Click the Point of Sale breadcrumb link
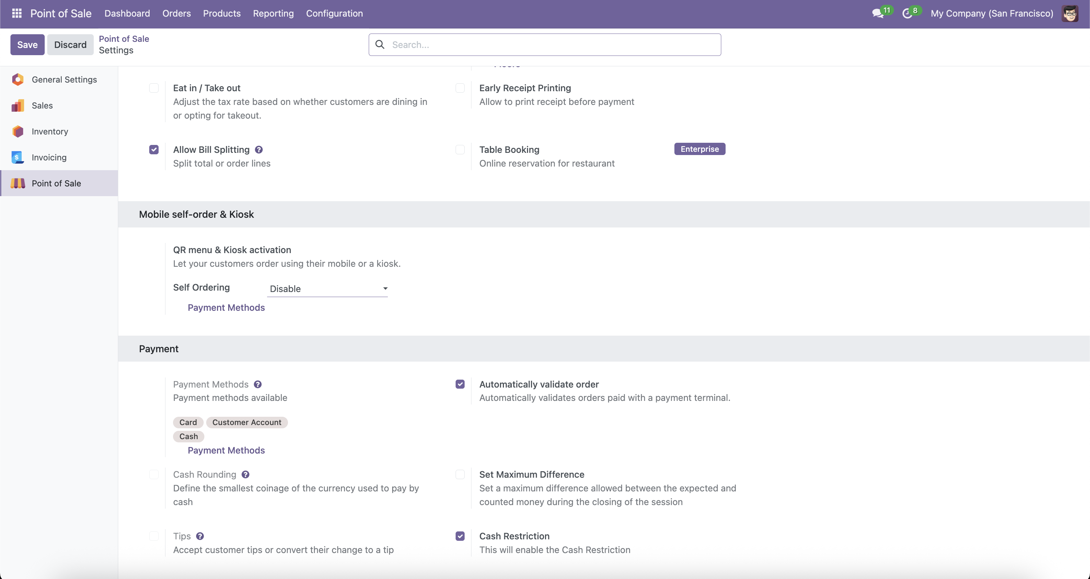The image size is (1090, 579). pyautogui.click(x=124, y=39)
